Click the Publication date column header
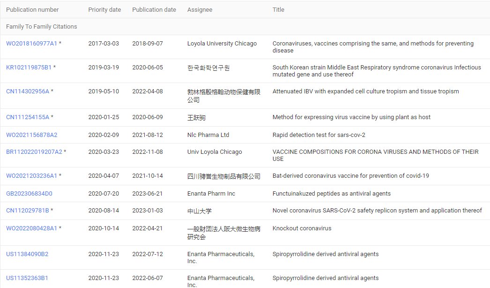490x288 pixels. (x=154, y=10)
